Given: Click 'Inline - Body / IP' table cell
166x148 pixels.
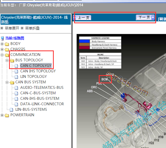Looking at the screenshot, I should 104,67.
